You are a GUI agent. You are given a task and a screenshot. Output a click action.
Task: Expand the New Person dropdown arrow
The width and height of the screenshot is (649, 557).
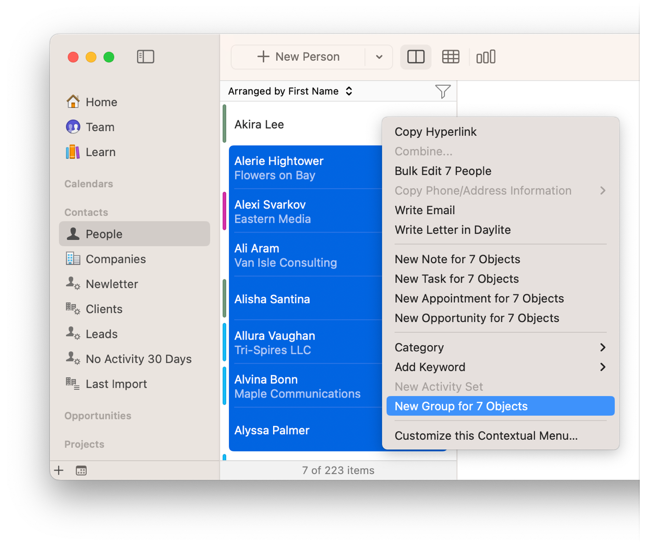click(x=379, y=57)
